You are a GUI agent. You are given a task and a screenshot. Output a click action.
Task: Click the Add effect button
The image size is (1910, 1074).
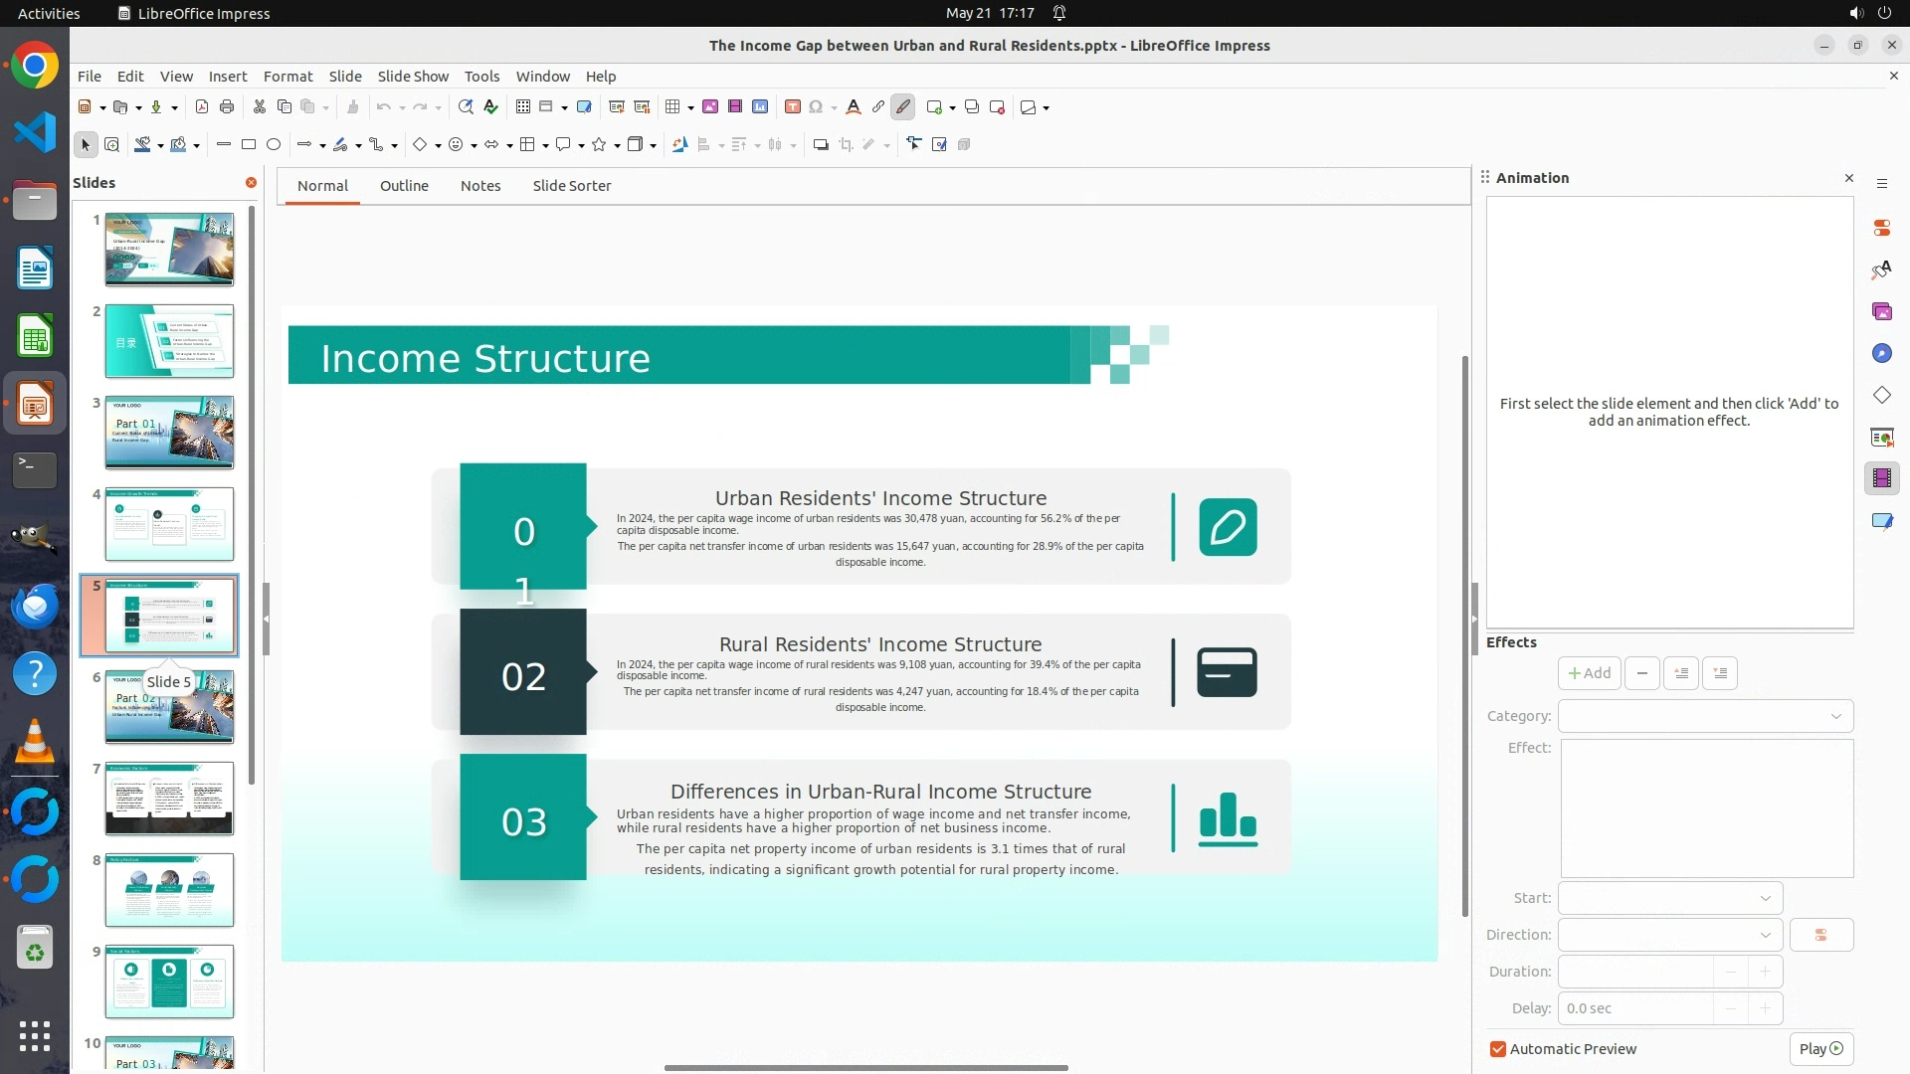tap(1589, 673)
